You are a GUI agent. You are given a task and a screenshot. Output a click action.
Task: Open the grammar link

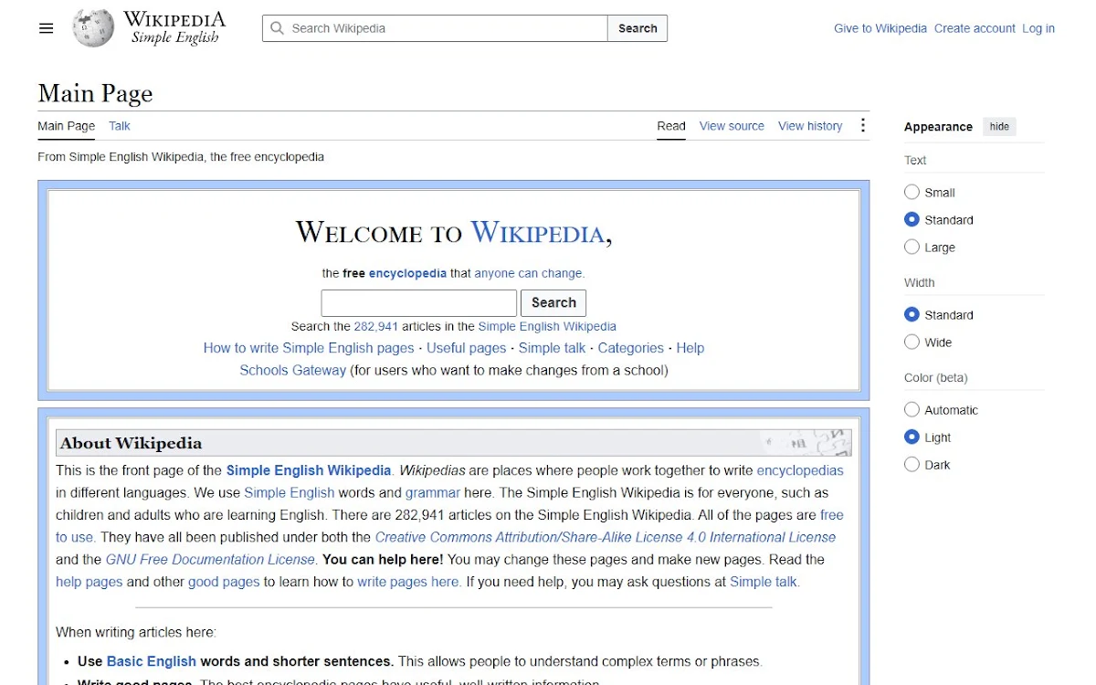coord(433,492)
